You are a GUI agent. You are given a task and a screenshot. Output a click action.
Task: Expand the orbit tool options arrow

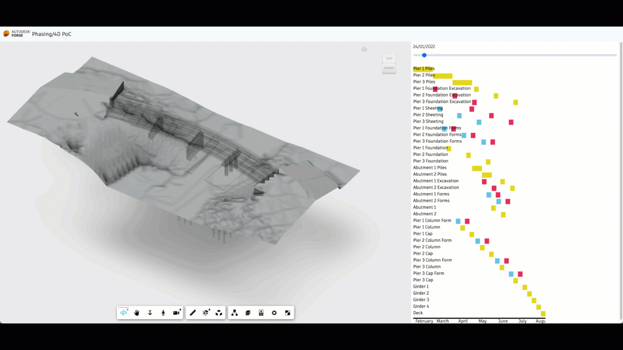[x=127, y=309]
